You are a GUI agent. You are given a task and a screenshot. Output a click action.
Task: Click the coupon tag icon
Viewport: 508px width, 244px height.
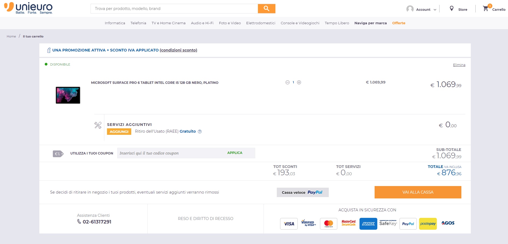pos(58,154)
